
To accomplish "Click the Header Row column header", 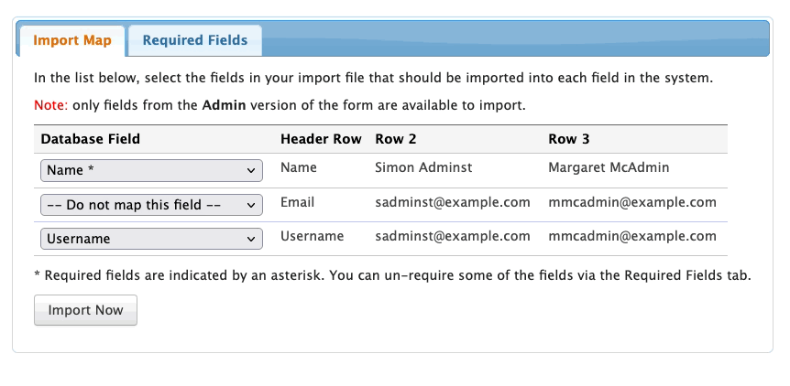I will (321, 139).
